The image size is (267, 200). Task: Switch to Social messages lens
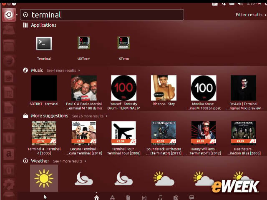coord(192,197)
